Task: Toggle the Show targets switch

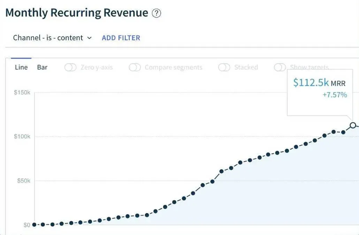Action: pyautogui.click(x=280, y=67)
